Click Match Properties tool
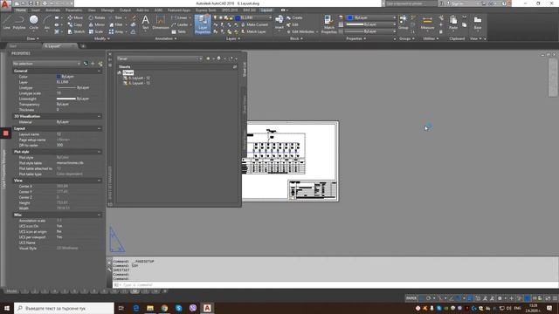Screen dimensions: 559x314 (328, 24)
